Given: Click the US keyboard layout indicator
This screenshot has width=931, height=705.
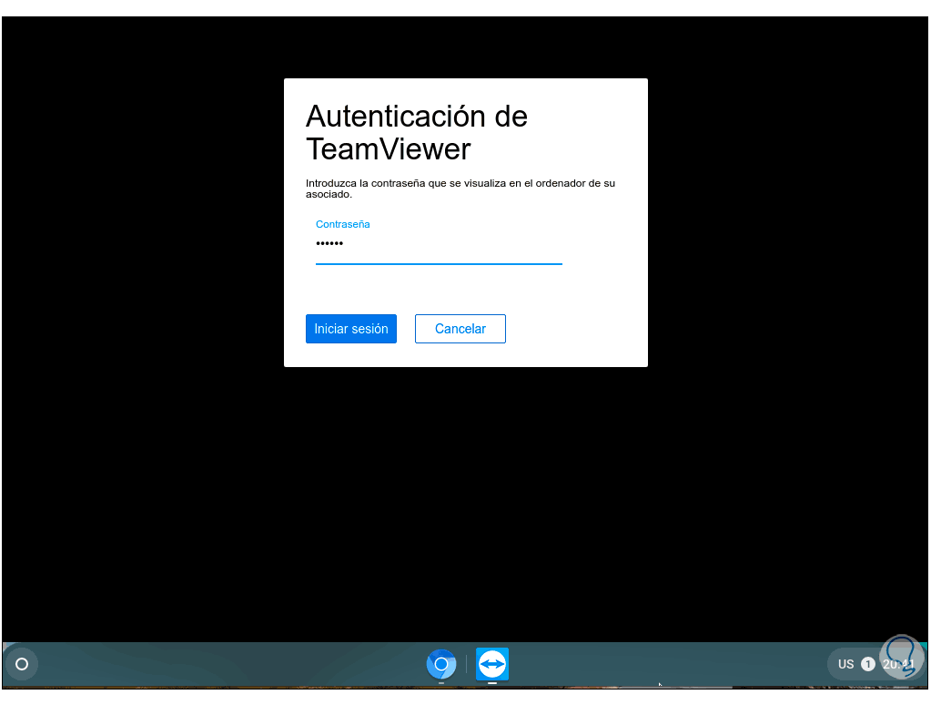Looking at the screenshot, I should [x=845, y=664].
